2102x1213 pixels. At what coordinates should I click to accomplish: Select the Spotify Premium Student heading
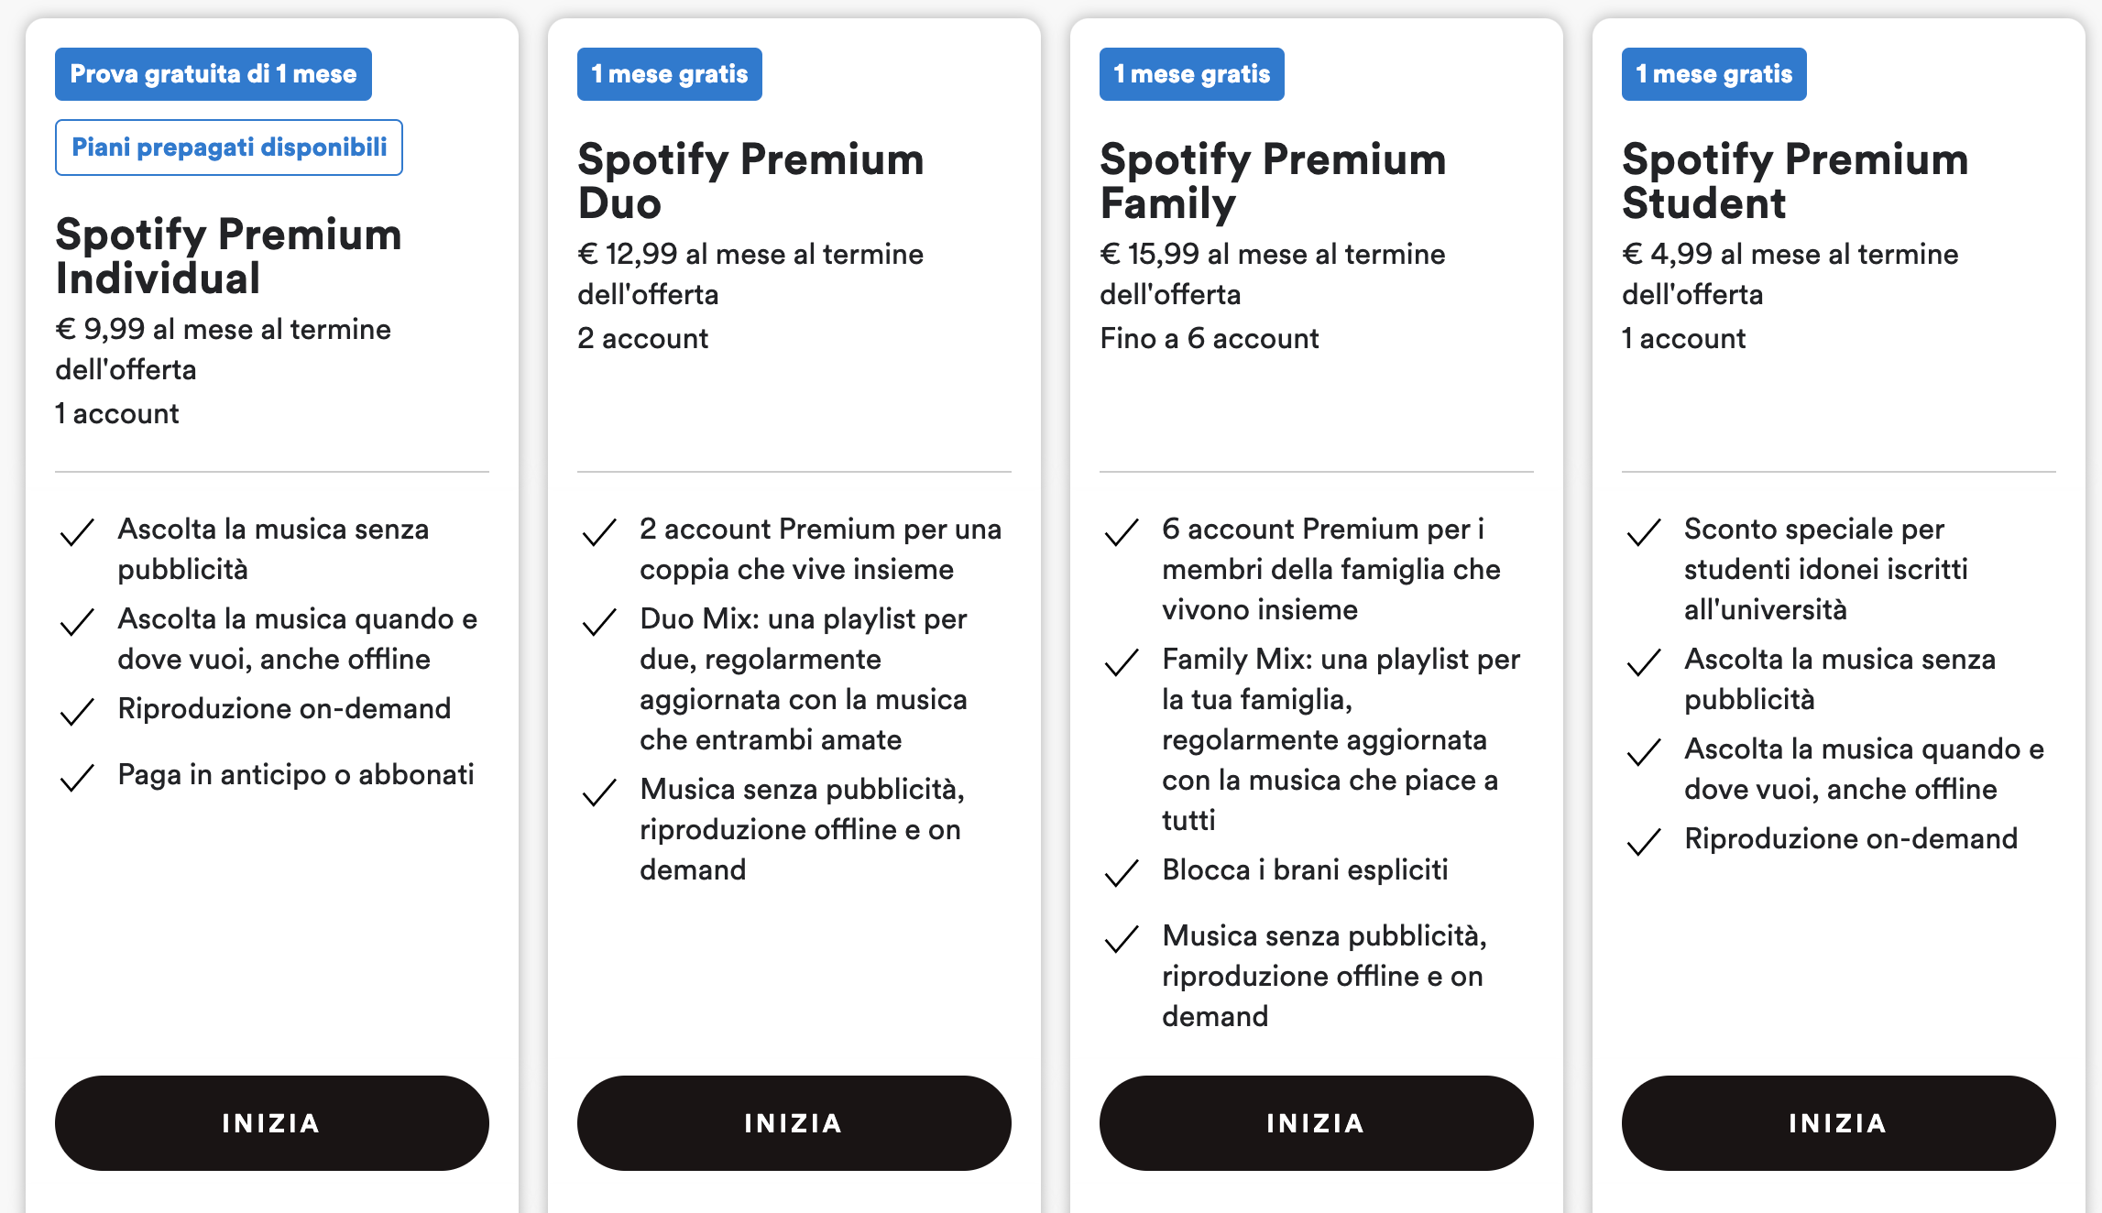pos(1796,180)
